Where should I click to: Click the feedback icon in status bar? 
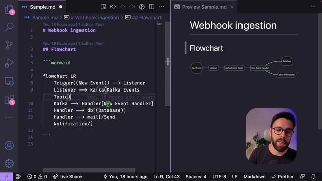tap(302, 176)
